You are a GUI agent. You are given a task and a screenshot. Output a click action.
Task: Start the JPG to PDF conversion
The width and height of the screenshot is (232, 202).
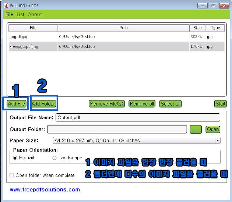pyautogui.click(x=221, y=104)
